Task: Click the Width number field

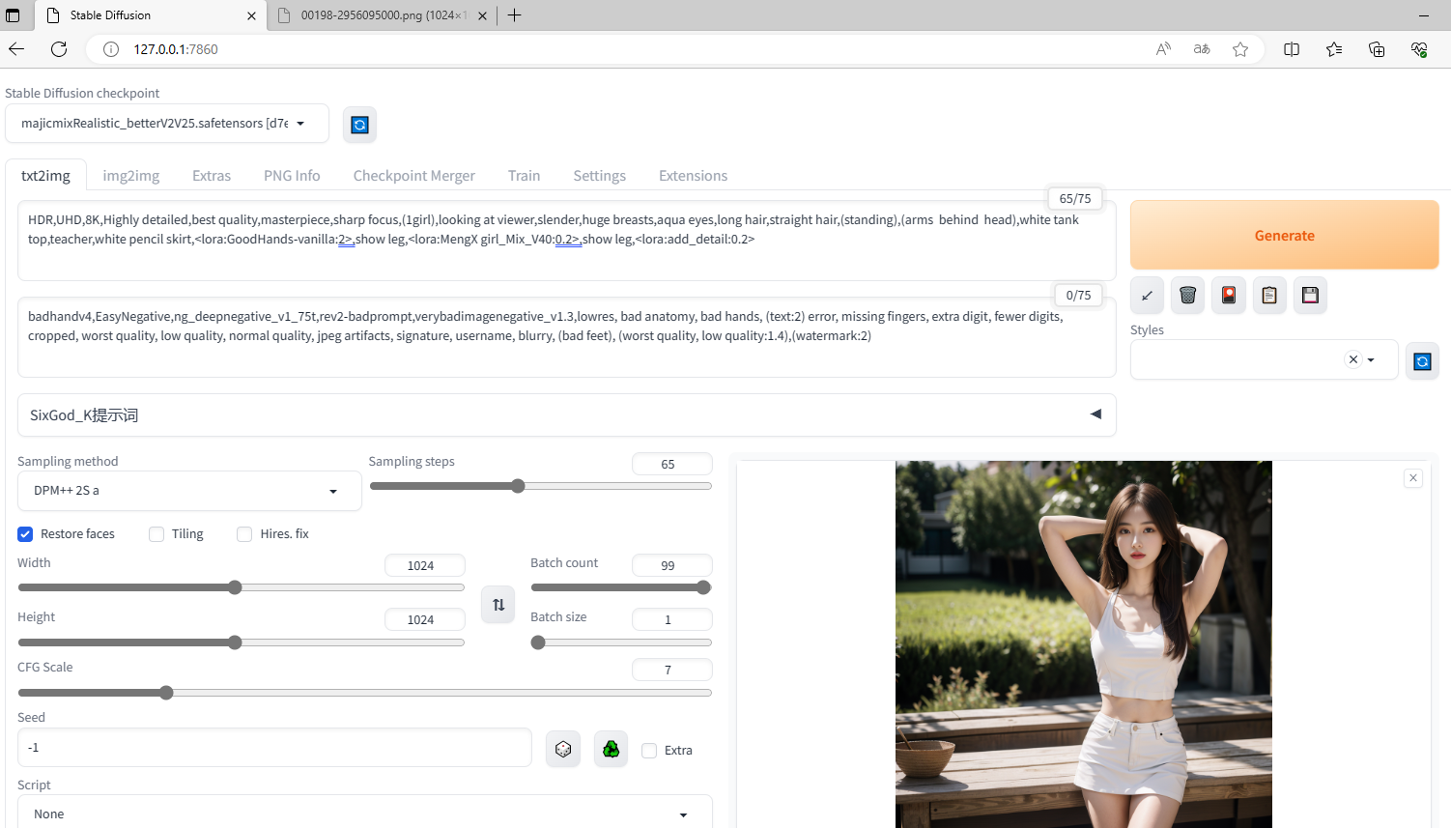Action: [x=425, y=565]
